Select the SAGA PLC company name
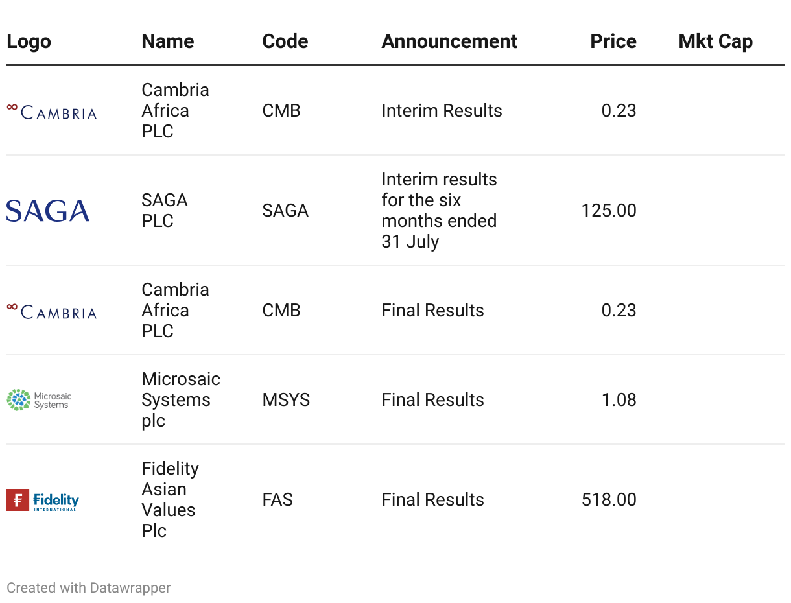This screenshot has width=791, height=603. (165, 211)
